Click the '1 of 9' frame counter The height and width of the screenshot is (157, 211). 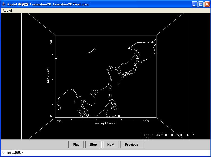[148, 138]
